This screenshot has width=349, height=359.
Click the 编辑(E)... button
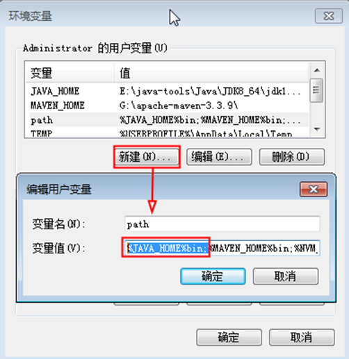[x=219, y=157]
